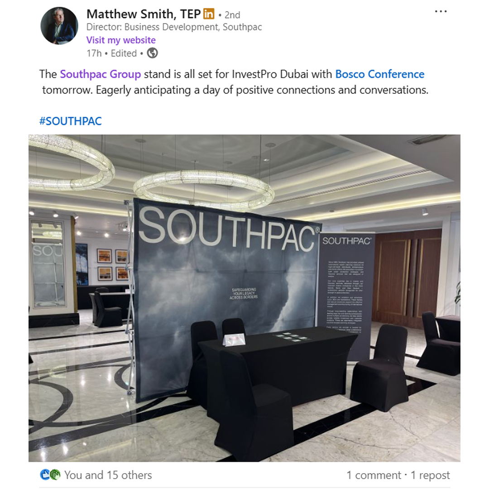The image size is (489, 489).
Task: Open the Southpac Group company link
Action: (x=101, y=74)
